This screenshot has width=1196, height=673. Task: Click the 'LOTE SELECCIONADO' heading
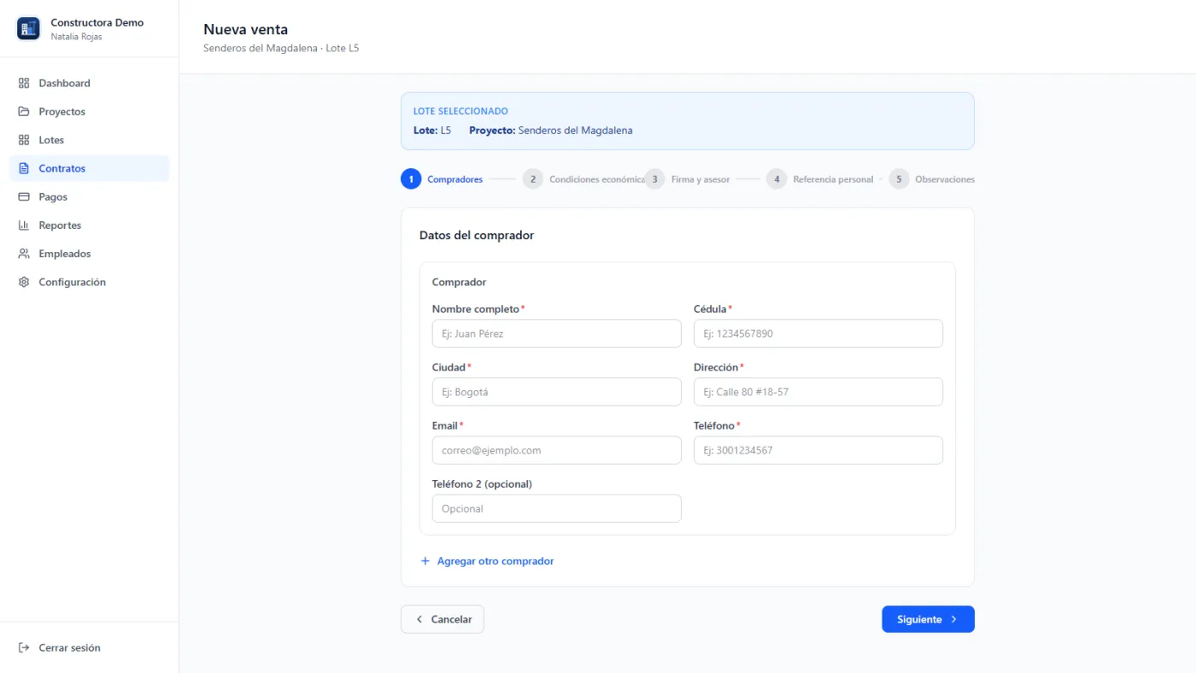point(460,111)
